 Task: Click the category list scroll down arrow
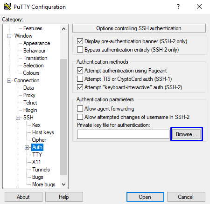(63, 184)
